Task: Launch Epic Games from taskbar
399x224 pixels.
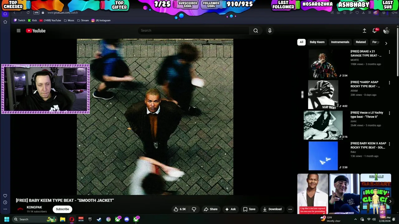Action: [x=90, y=219]
